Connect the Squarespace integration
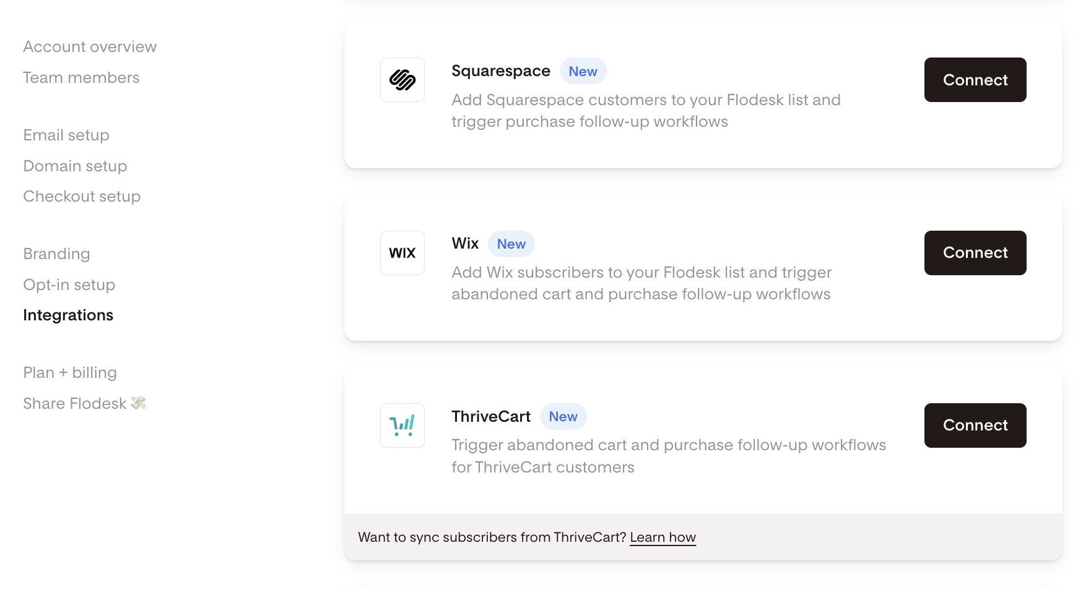 975,80
